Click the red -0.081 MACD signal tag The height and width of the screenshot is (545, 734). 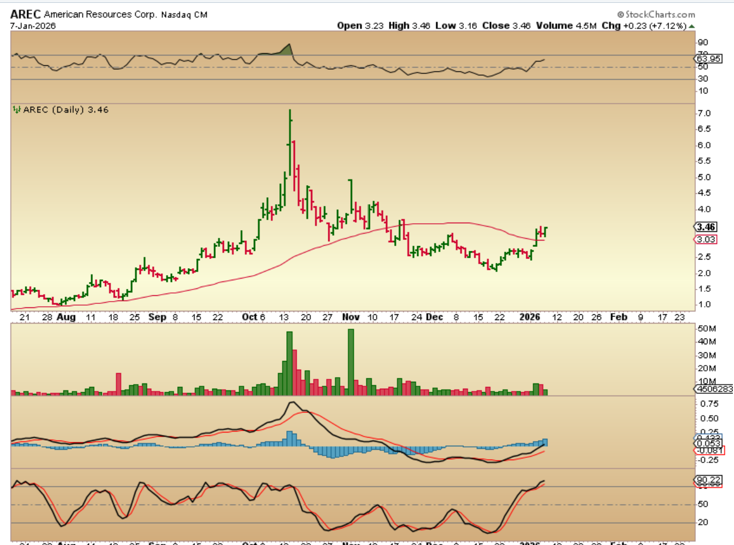[x=705, y=450]
